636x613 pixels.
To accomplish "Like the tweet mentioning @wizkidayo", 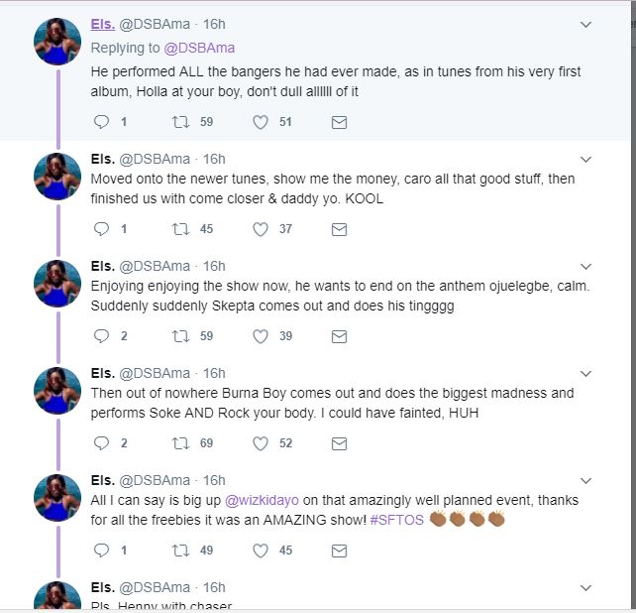I will [x=261, y=551].
